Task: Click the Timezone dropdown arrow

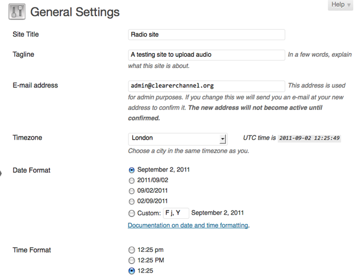Action: 222,138
